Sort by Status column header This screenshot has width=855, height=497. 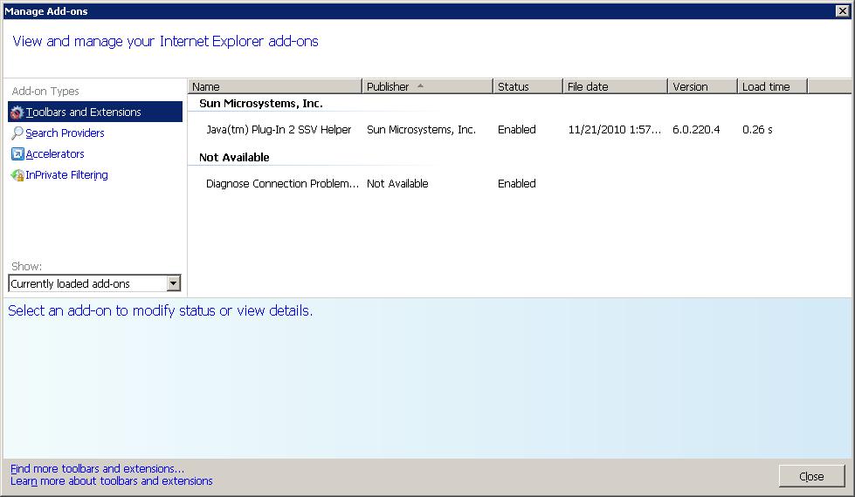[x=527, y=86]
